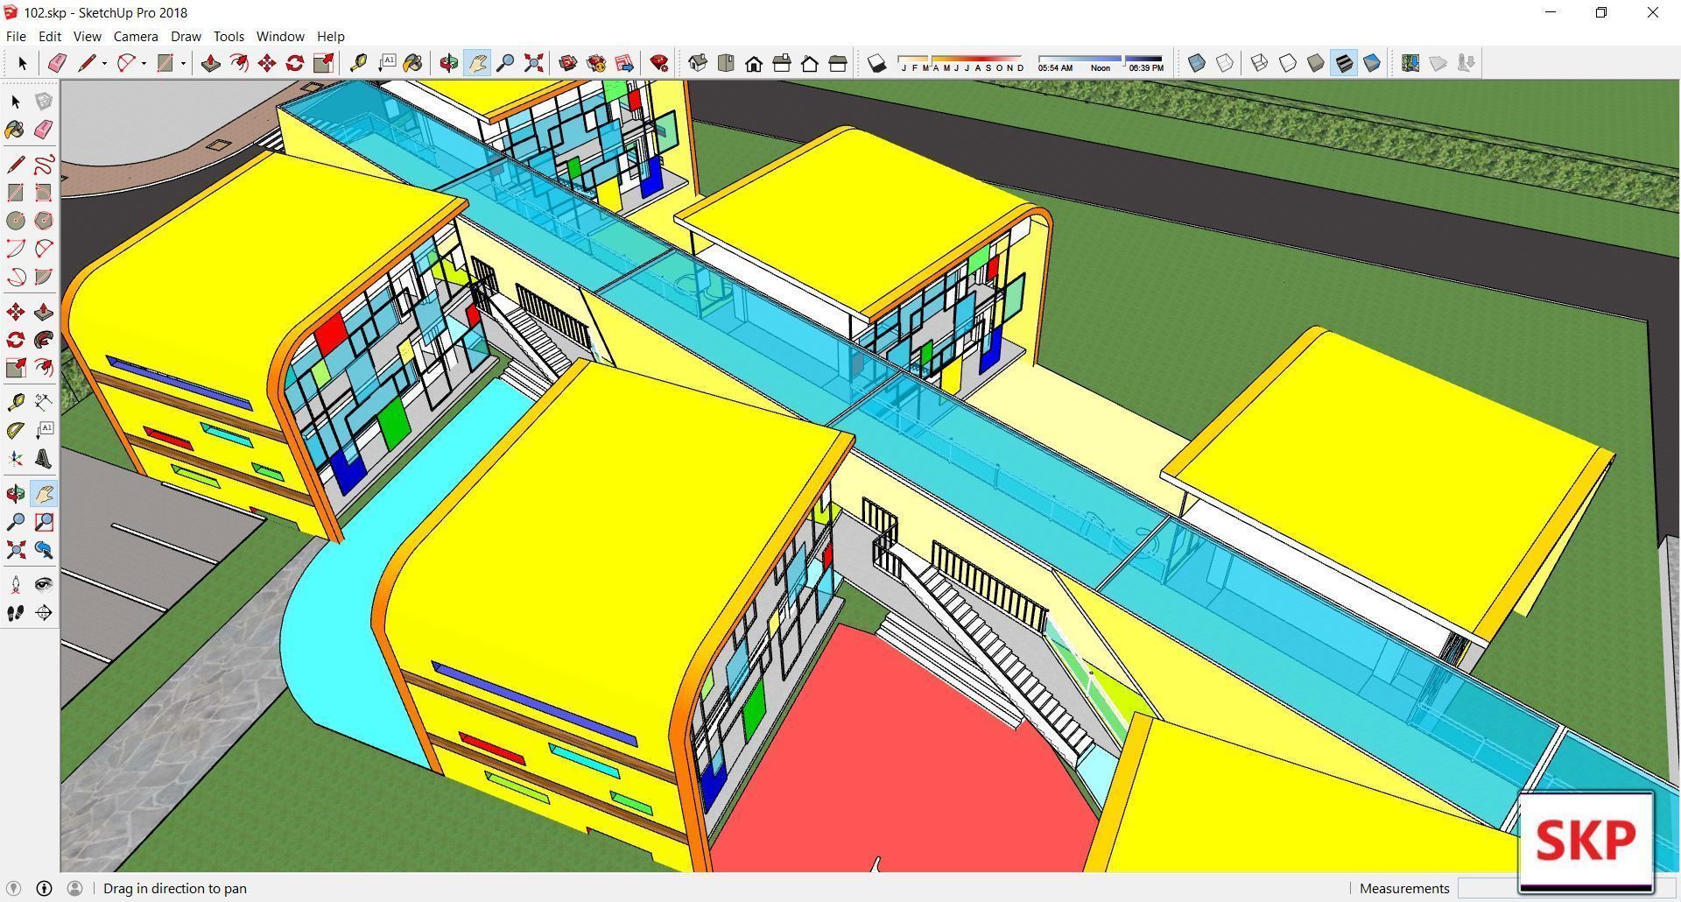Image resolution: width=1681 pixels, height=902 pixels.
Task: Open model credits info in status bar
Action: 44,888
